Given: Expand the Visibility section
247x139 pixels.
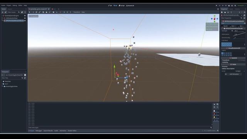Looking at the screenshot, I should click(x=225, y=62).
